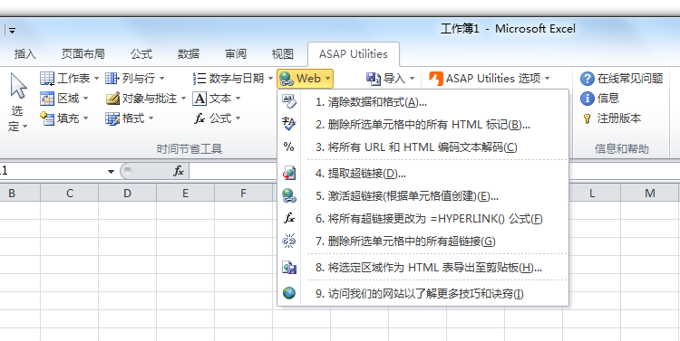Expand the 工作表 dropdown

click(96, 79)
